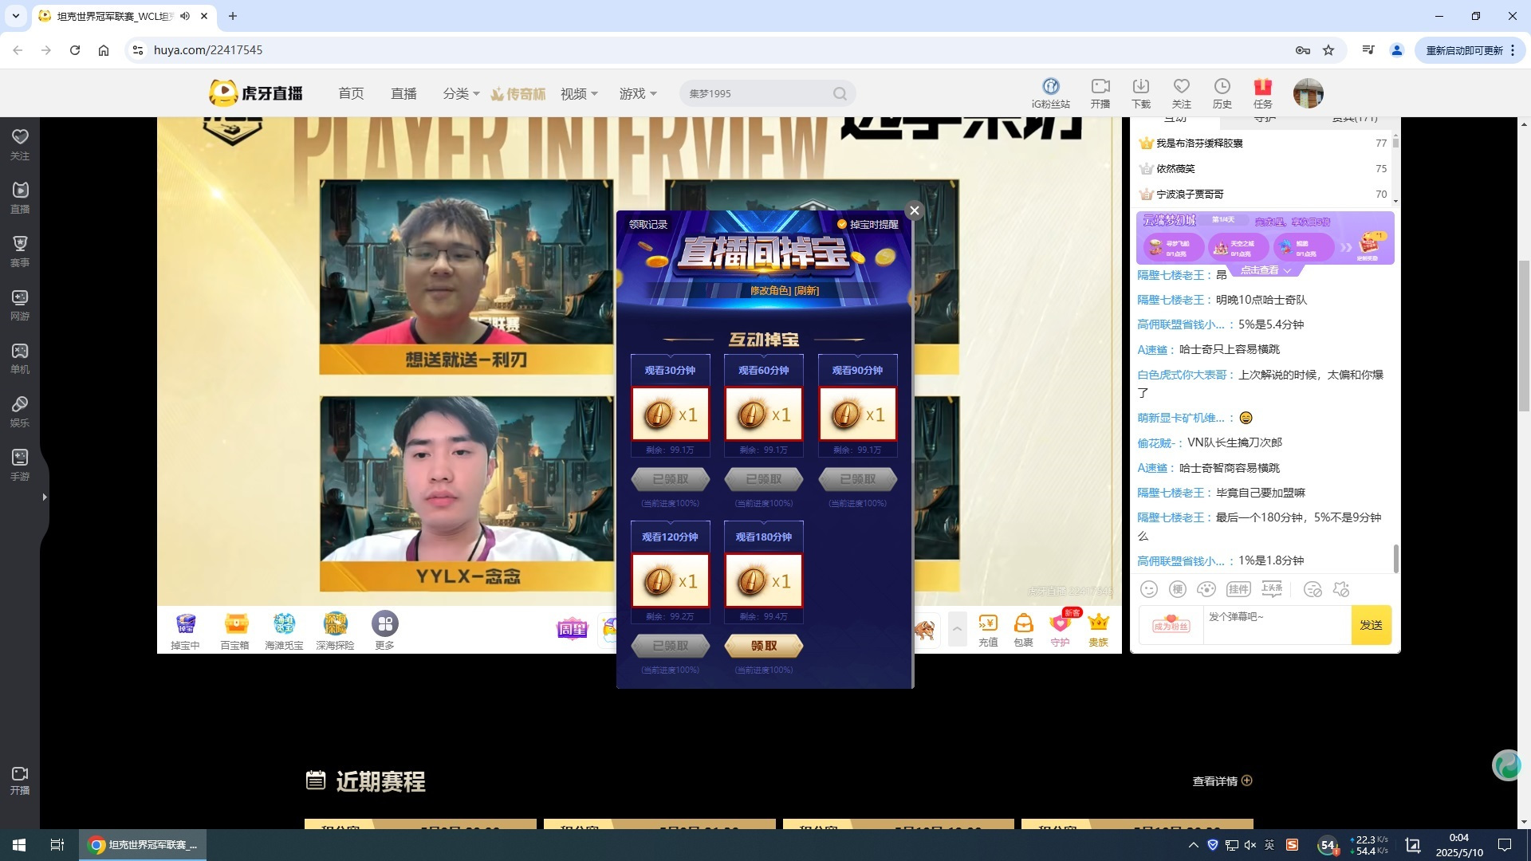Close the 直播间掉宝 popup
This screenshot has width=1531, height=861.
[915, 210]
